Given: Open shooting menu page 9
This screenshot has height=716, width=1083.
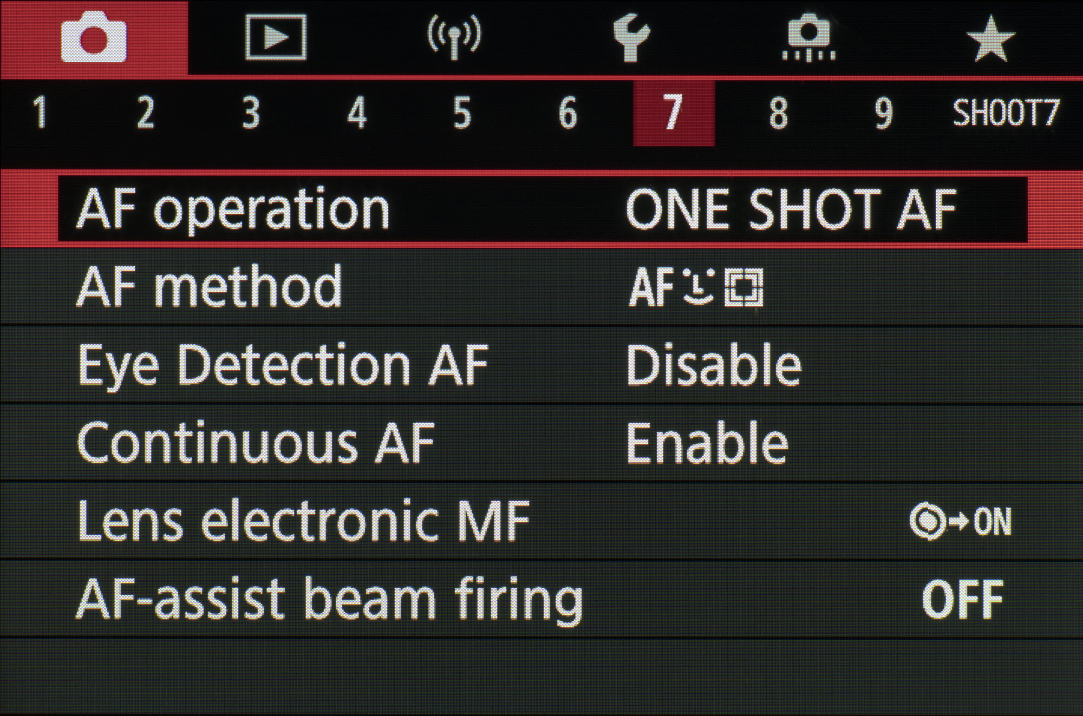Looking at the screenshot, I should 883,113.
